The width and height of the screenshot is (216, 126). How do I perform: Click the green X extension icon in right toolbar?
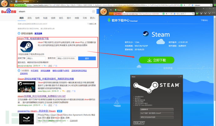(197, 14)
